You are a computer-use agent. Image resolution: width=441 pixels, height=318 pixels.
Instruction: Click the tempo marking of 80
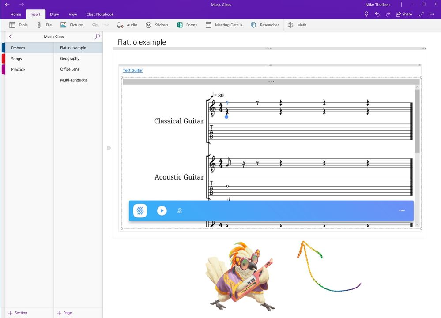[x=217, y=95]
